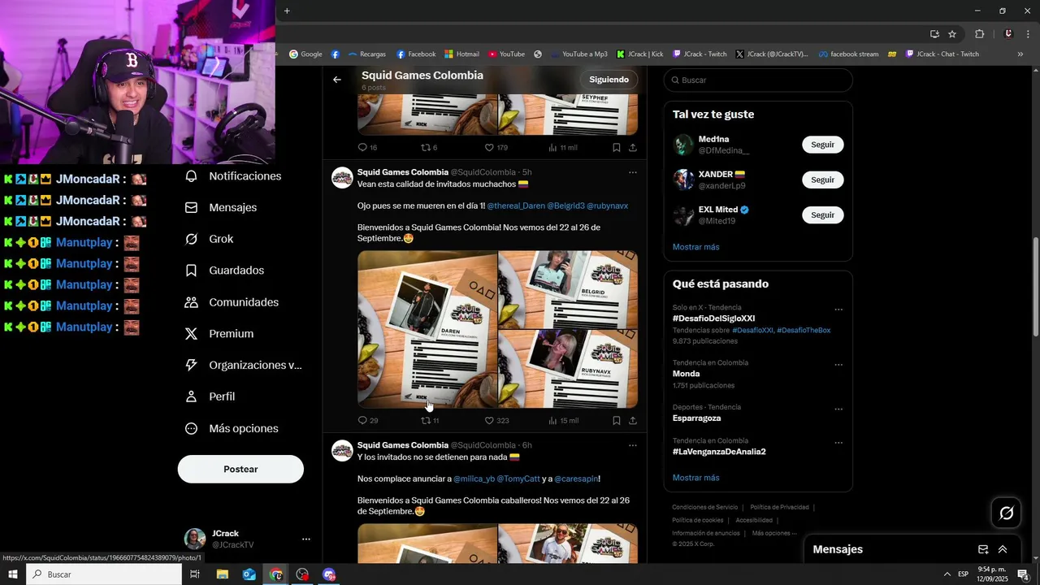The height and width of the screenshot is (585, 1040).
Task: Open the DAREN invitation card image
Action: tap(427, 329)
